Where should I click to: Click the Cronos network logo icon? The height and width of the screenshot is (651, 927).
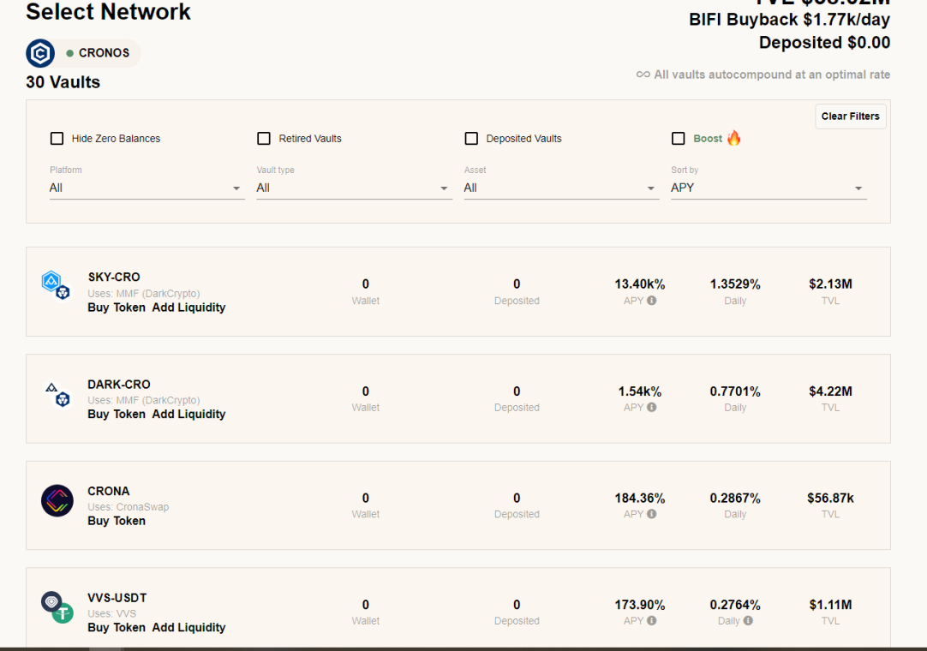(40, 54)
